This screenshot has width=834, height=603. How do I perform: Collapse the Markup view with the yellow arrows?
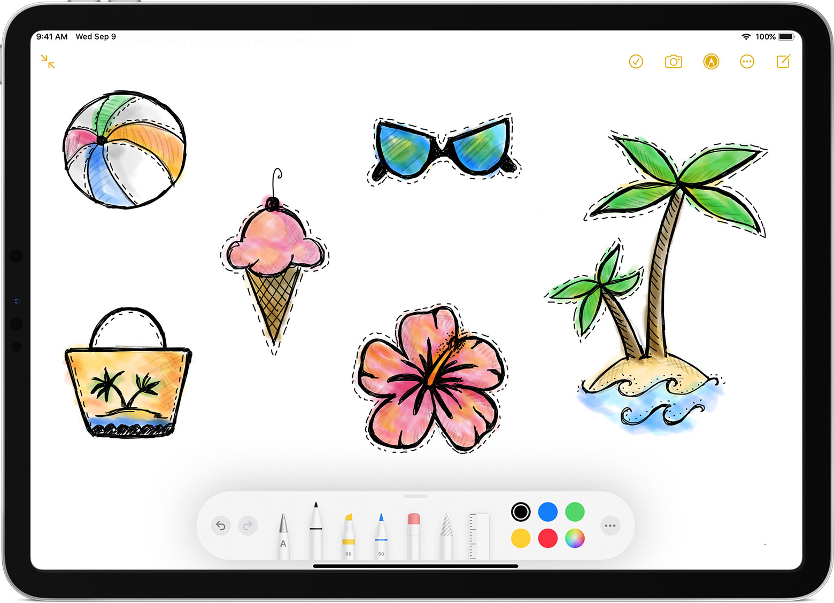(48, 61)
